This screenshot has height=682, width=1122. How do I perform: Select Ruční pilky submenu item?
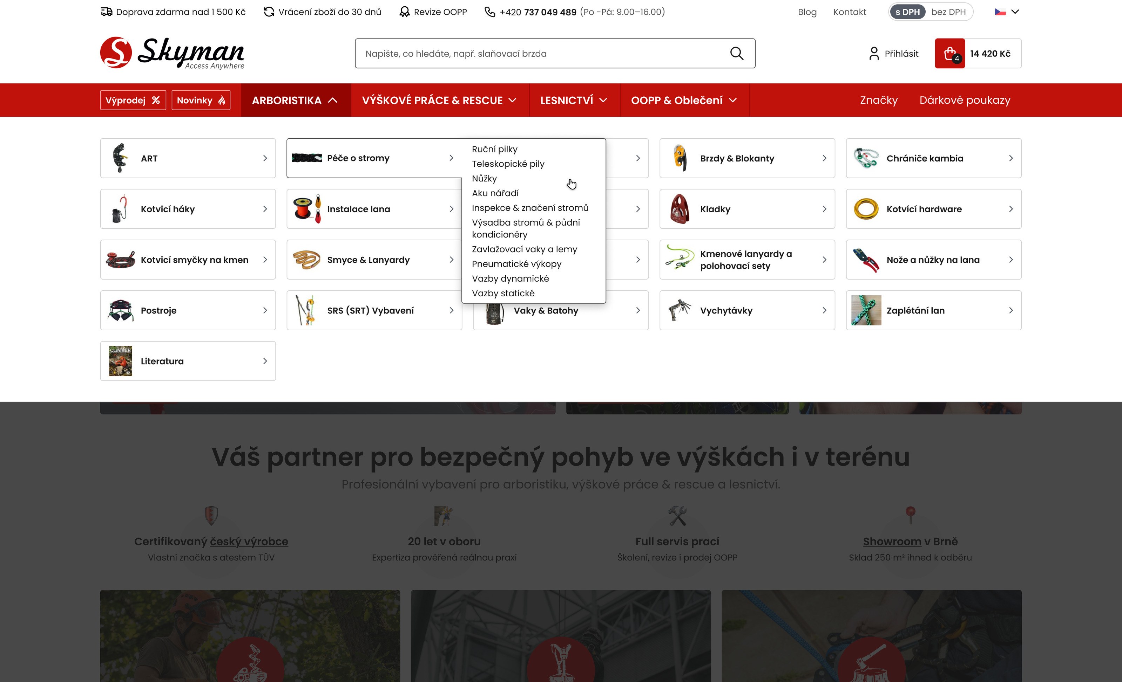coord(494,149)
